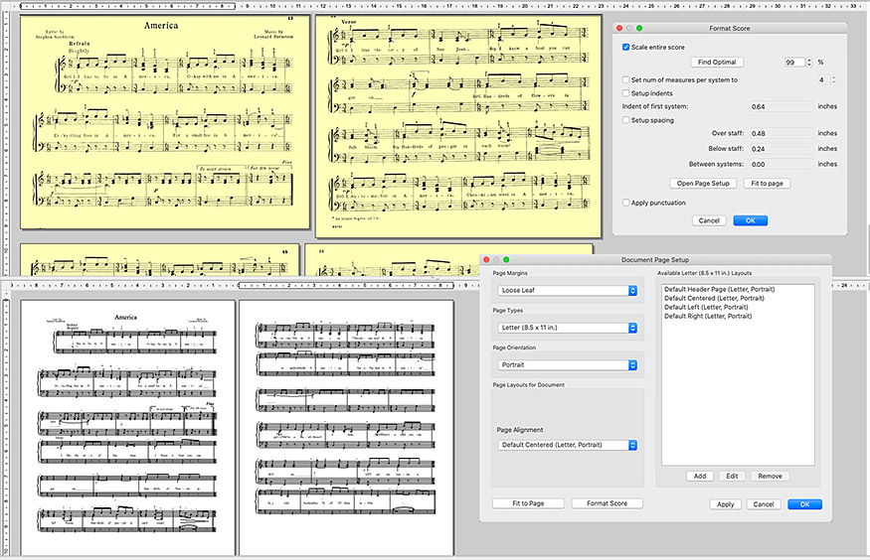The width and height of the screenshot is (870, 560).
Task: Check the Setup indents option
Action: pyautogui.click(x=625, y=93)
